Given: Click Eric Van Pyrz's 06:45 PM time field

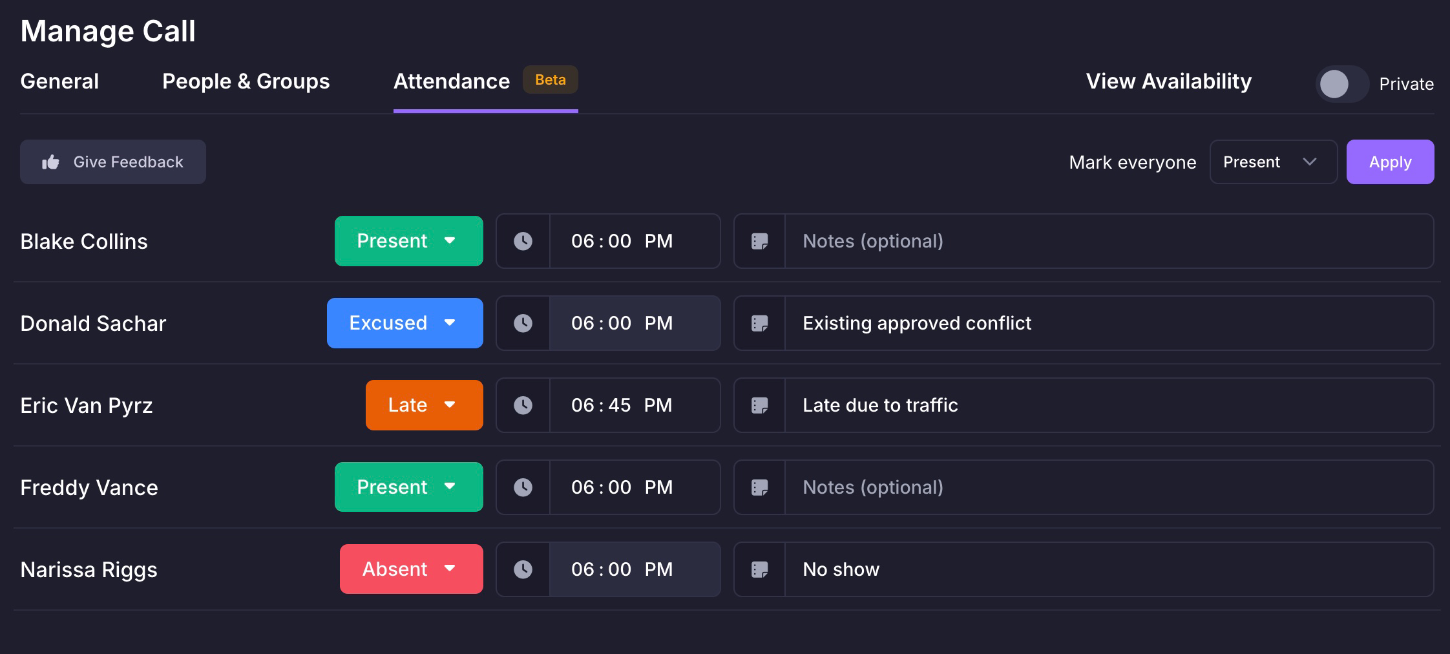Looking at the screenshot, I should coord(635,405).
